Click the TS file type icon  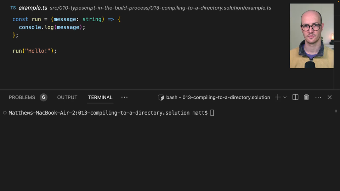[13, 8]
